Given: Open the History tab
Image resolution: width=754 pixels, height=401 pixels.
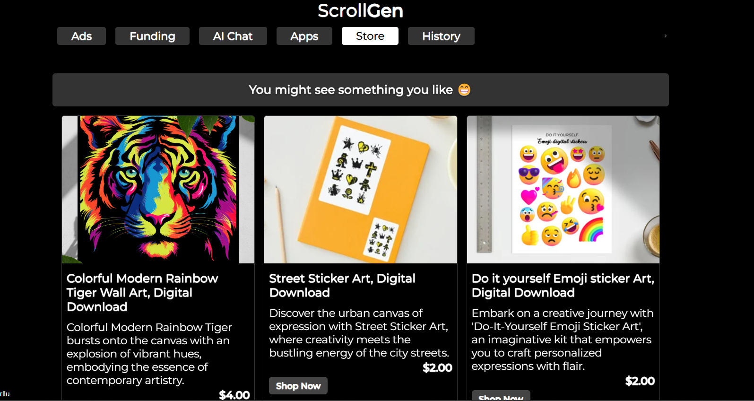Looking at the screenshot, I should (x=441, y=36).
